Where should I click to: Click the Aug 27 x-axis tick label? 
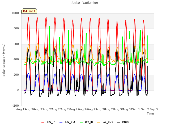(92, 109)
